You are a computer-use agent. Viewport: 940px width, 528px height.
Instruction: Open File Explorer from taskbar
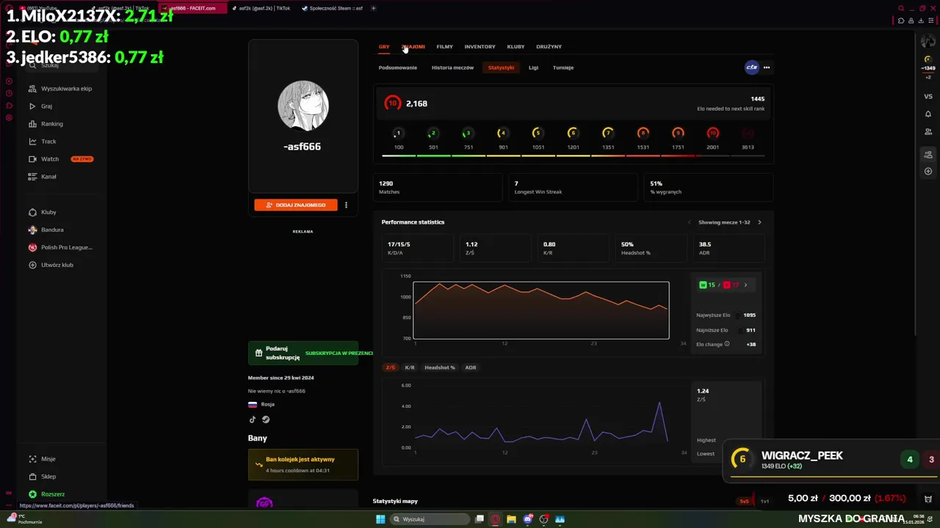[511, 519]
